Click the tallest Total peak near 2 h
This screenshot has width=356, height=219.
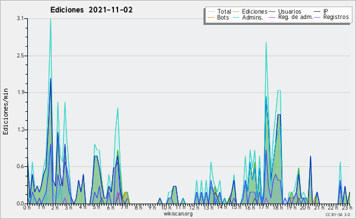point(50,19)
